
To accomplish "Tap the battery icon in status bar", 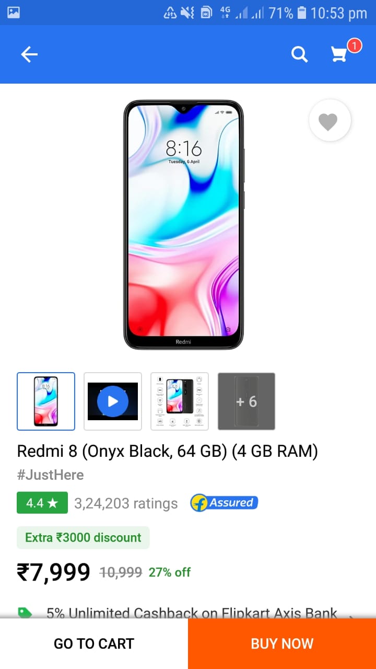I will 302,13.
